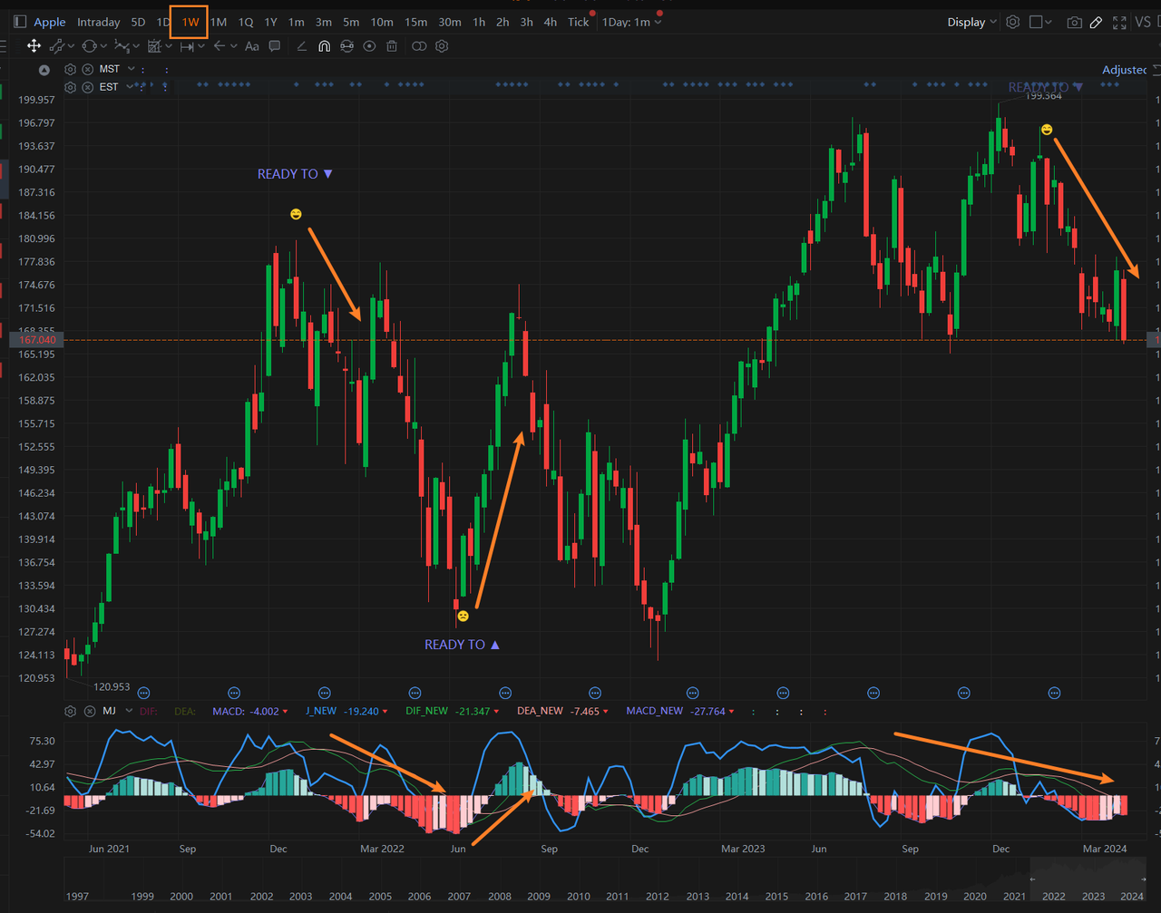This screenshot has height=913, width=1161.
Task: Select the crosshair move cursor tool
Action: 34,45
